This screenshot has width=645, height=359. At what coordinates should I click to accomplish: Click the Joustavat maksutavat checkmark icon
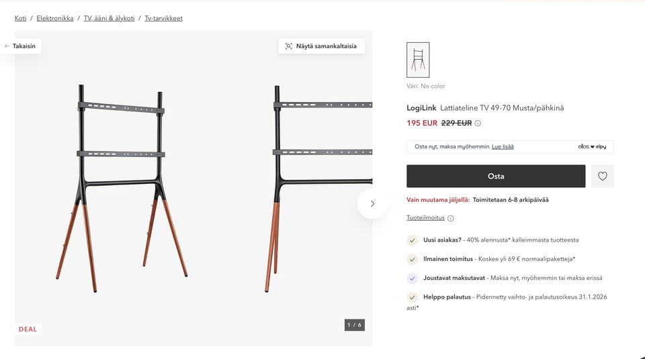[413, 278]
